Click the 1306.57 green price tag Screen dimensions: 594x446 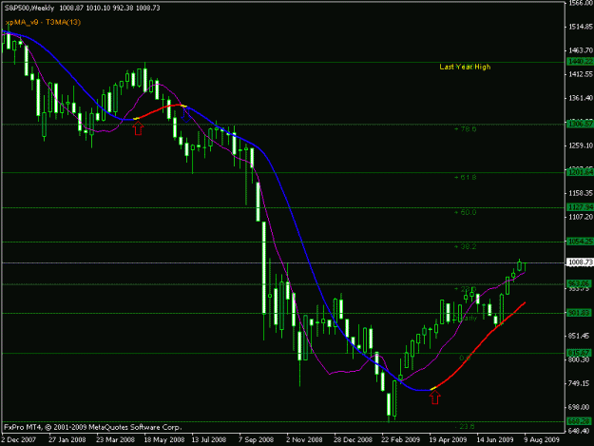coord(580,124)
